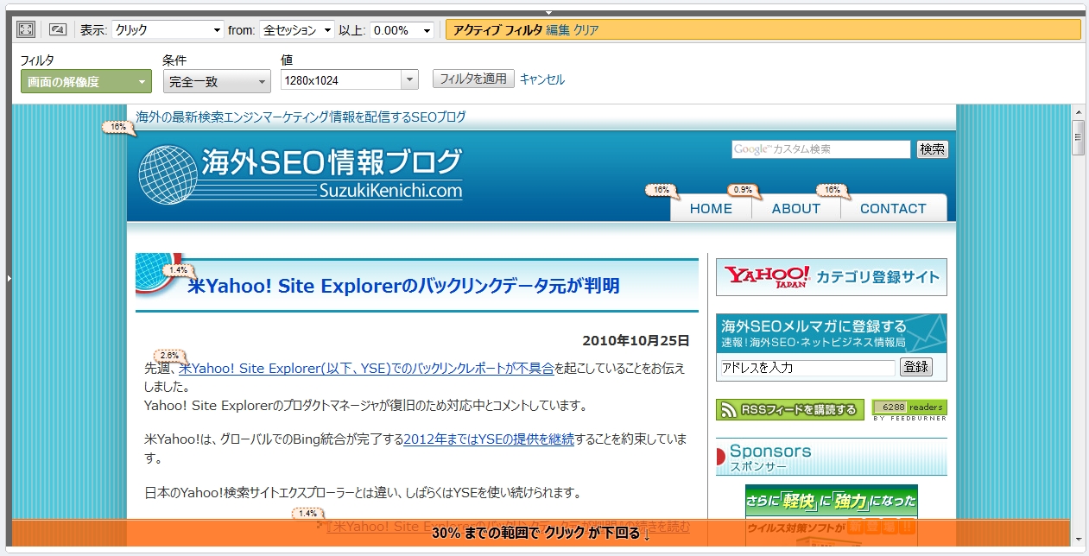The image size is (1089, 556).
Task: Click the fullscreen expand icon in the toolbar
Action: 26,29
